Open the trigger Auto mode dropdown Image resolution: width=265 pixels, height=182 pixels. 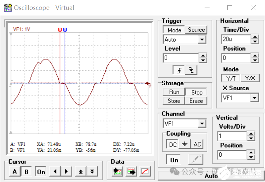[202, 39]
